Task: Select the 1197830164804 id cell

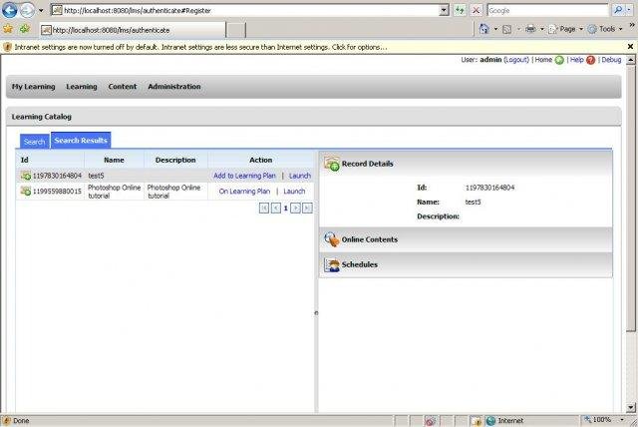Action: click(x=58, y=176)
